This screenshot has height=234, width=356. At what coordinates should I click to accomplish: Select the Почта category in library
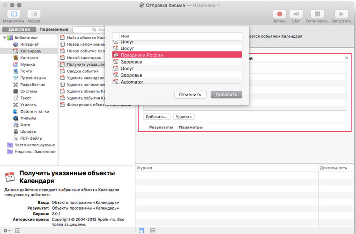(x=26, y=71)
